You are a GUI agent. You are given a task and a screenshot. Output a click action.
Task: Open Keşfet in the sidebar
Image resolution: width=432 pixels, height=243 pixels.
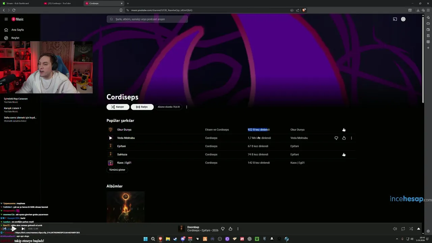pyautogui.click(x=15, y=38)
